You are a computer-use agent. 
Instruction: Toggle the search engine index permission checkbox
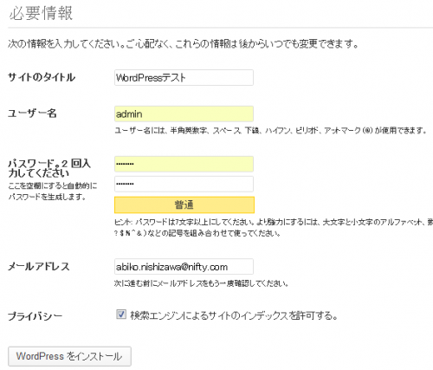point(121,315)
